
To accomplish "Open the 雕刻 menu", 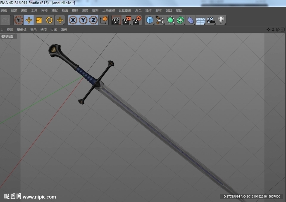I will pos(95,10).
